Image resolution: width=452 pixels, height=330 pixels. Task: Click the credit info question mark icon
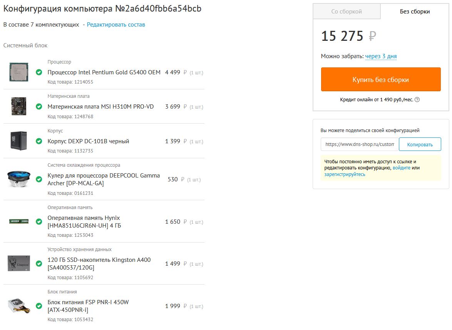pyautogui.click(x=417, y=100)
